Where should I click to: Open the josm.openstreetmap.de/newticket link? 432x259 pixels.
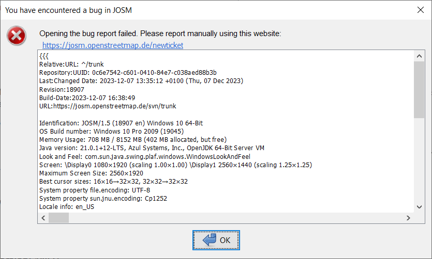coord(113,45)
